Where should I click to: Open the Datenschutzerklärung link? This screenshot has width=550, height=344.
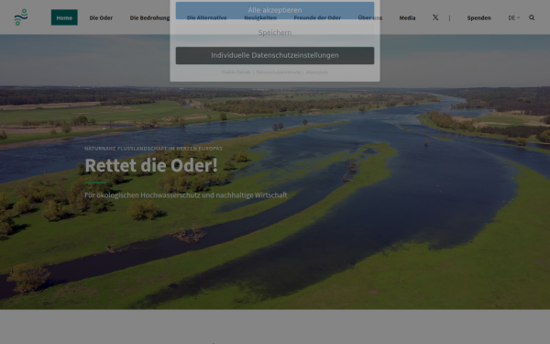pos(278,72)
